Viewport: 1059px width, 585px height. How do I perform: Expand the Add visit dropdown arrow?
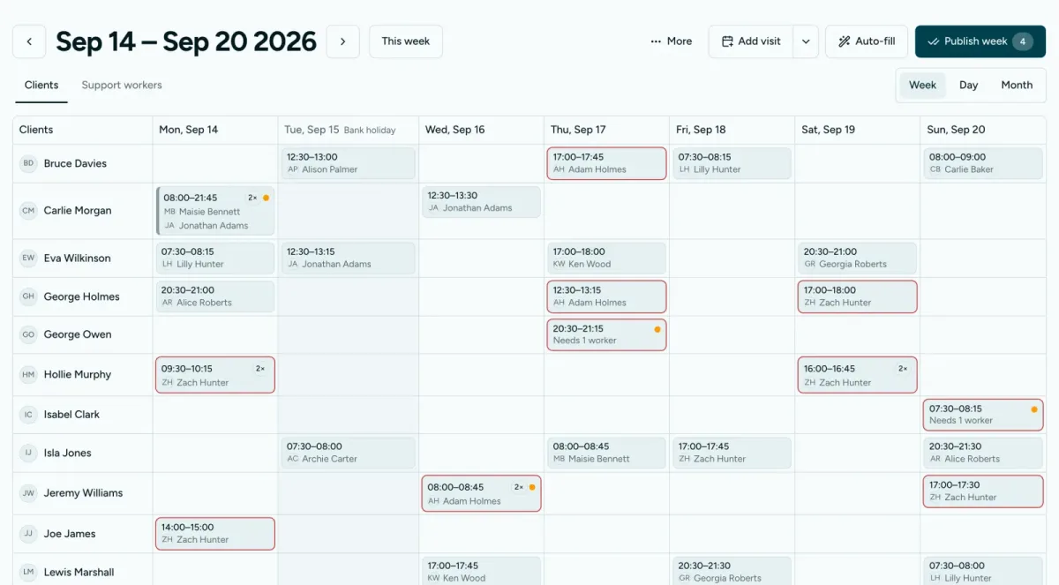click(806, 41)
